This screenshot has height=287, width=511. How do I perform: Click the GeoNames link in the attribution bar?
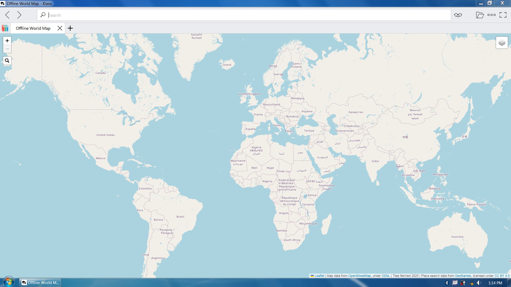click(463, 276)
